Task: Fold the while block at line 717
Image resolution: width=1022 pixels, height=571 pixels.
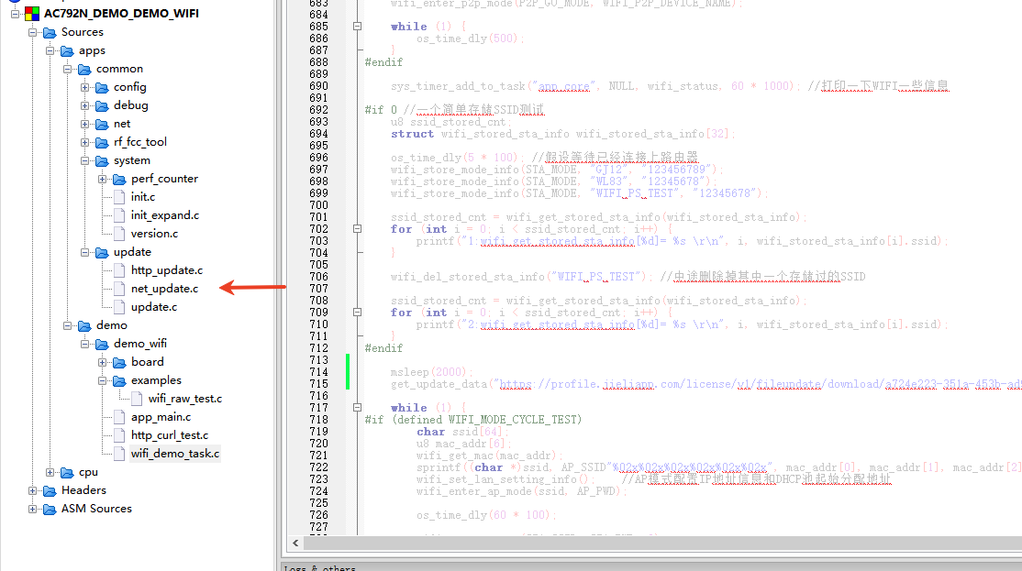Action: pos(357,408)
